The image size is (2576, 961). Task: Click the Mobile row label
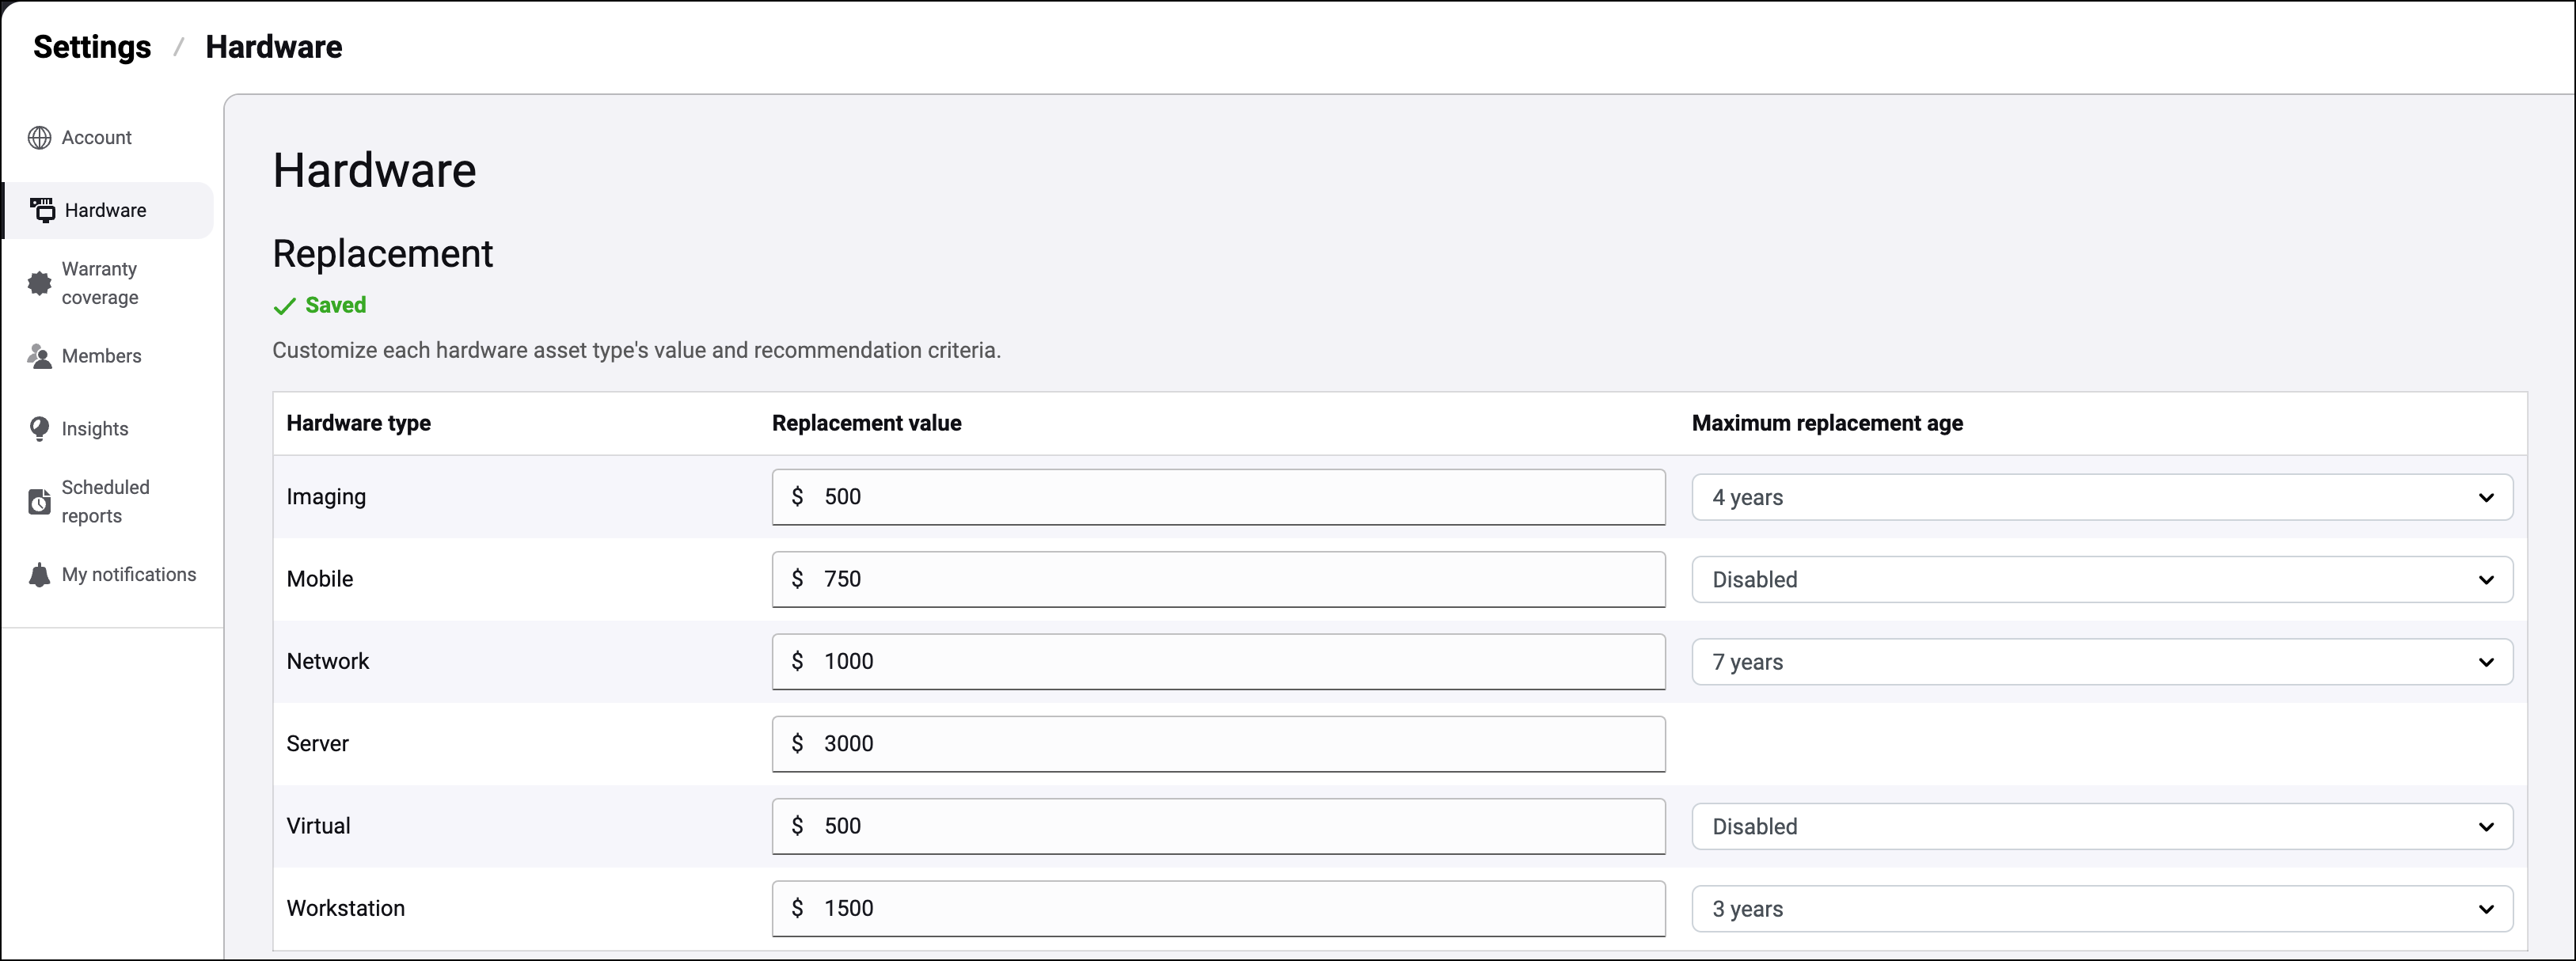click(320, 579)
